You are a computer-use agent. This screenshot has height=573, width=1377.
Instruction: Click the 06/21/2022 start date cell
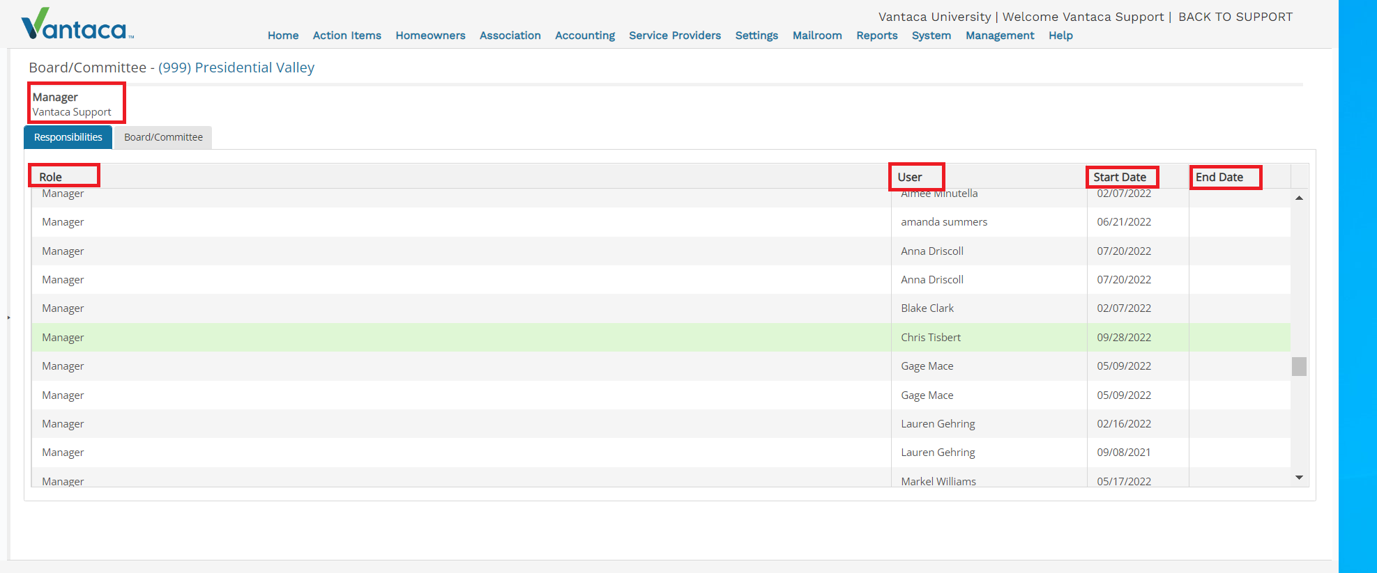1138,222
